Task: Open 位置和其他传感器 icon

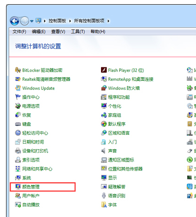Action: [x=104, y=169]
